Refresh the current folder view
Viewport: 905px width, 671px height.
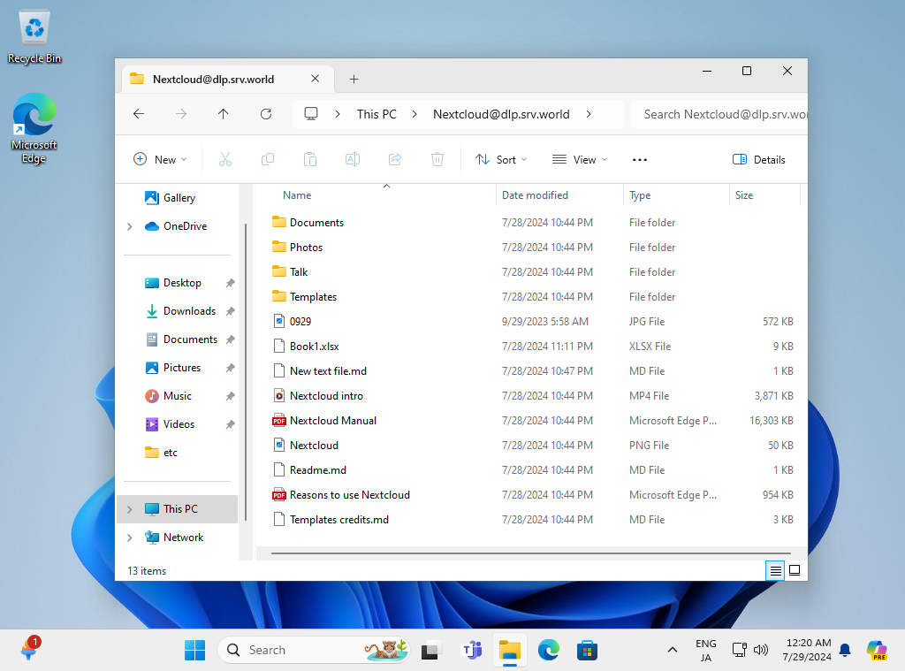266,114
